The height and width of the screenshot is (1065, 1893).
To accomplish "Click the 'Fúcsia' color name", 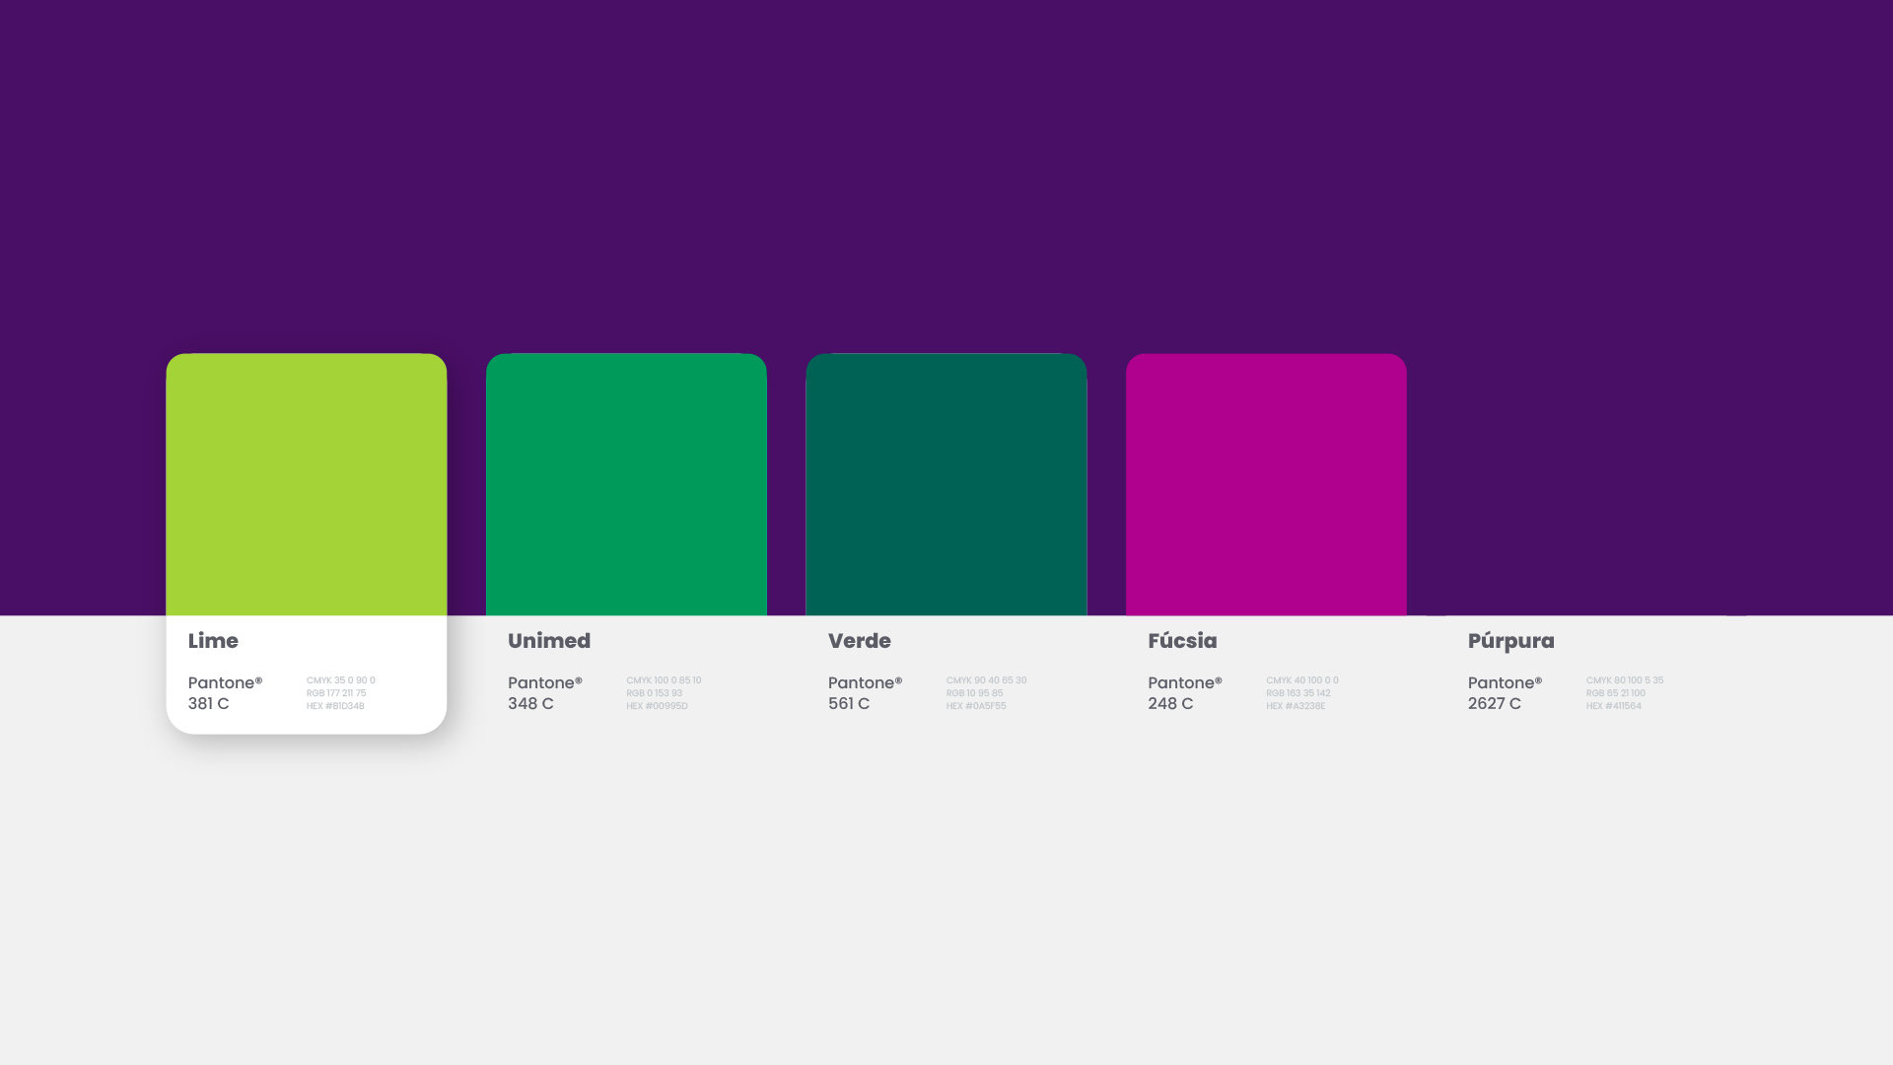I will point(1182,641).
